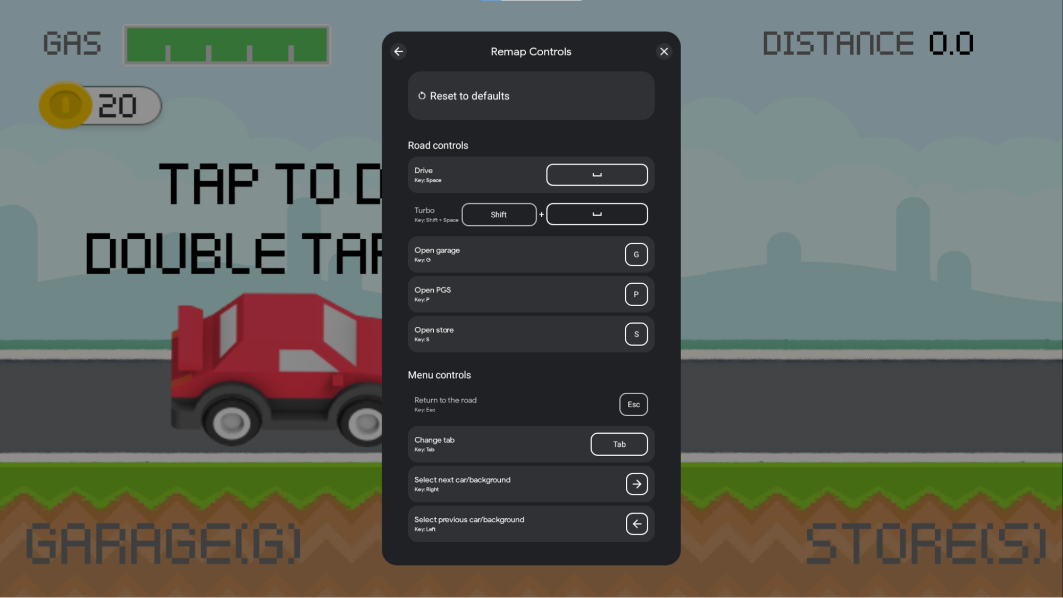Viewport: 1063px width, 598px height.
Task: Click the close X button on dialog
Action: [664, 51]
